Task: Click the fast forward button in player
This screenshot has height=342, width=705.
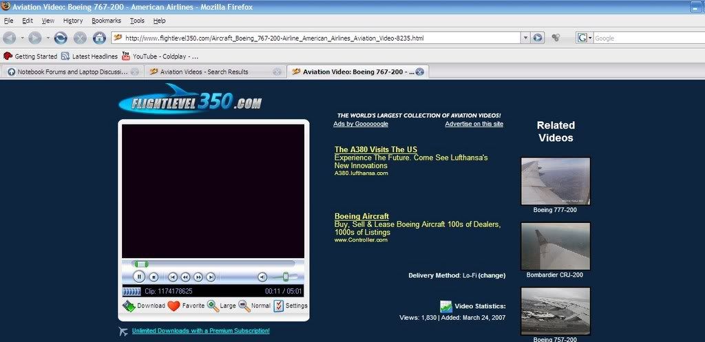Action: (x=198, y=277)
